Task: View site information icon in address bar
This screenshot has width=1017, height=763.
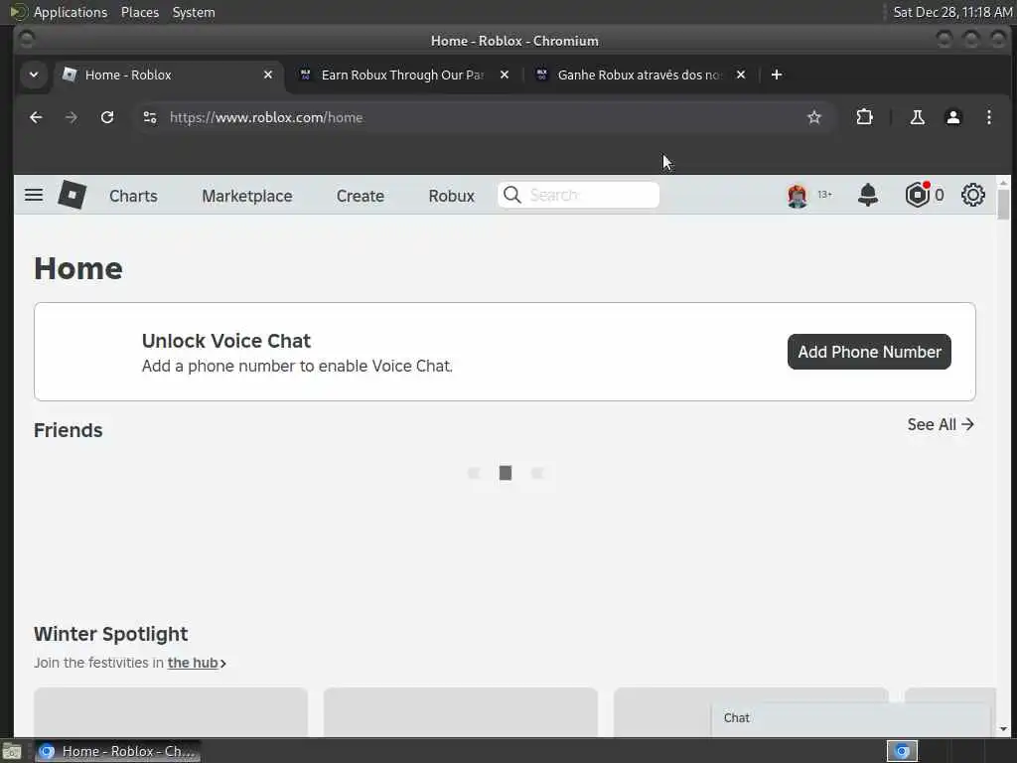Action: (150, 117)
